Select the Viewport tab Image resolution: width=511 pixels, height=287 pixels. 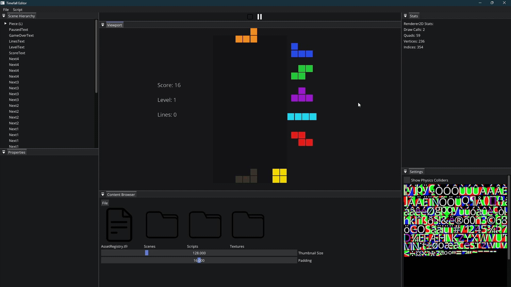click(x=114, y=25)
